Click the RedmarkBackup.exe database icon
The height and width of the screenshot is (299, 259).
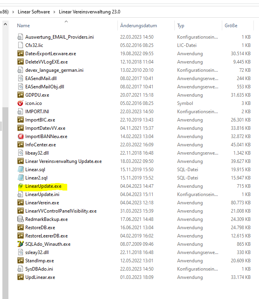coord(21,219)
